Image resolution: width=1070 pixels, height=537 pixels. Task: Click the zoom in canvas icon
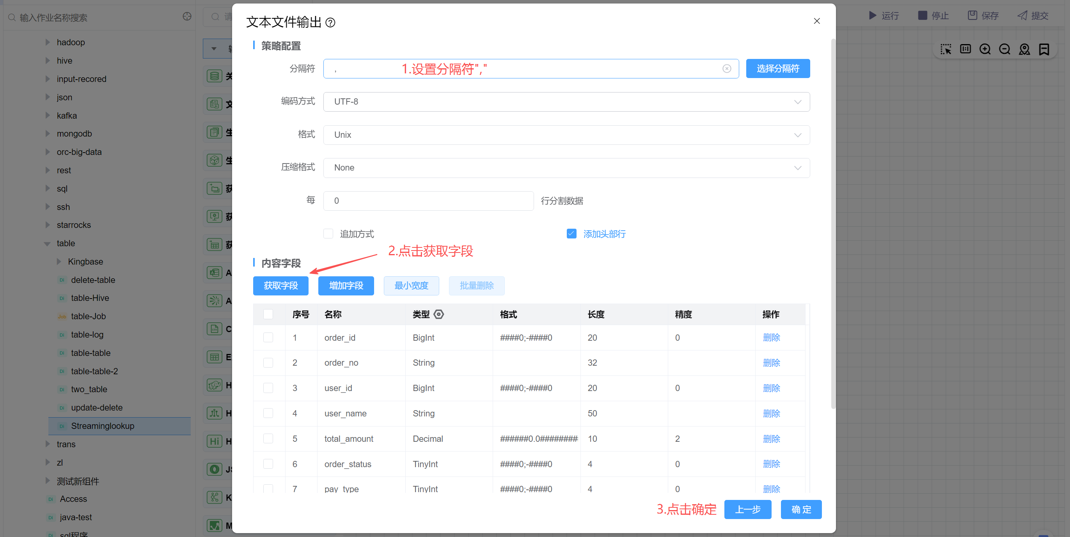pos(985,50)
